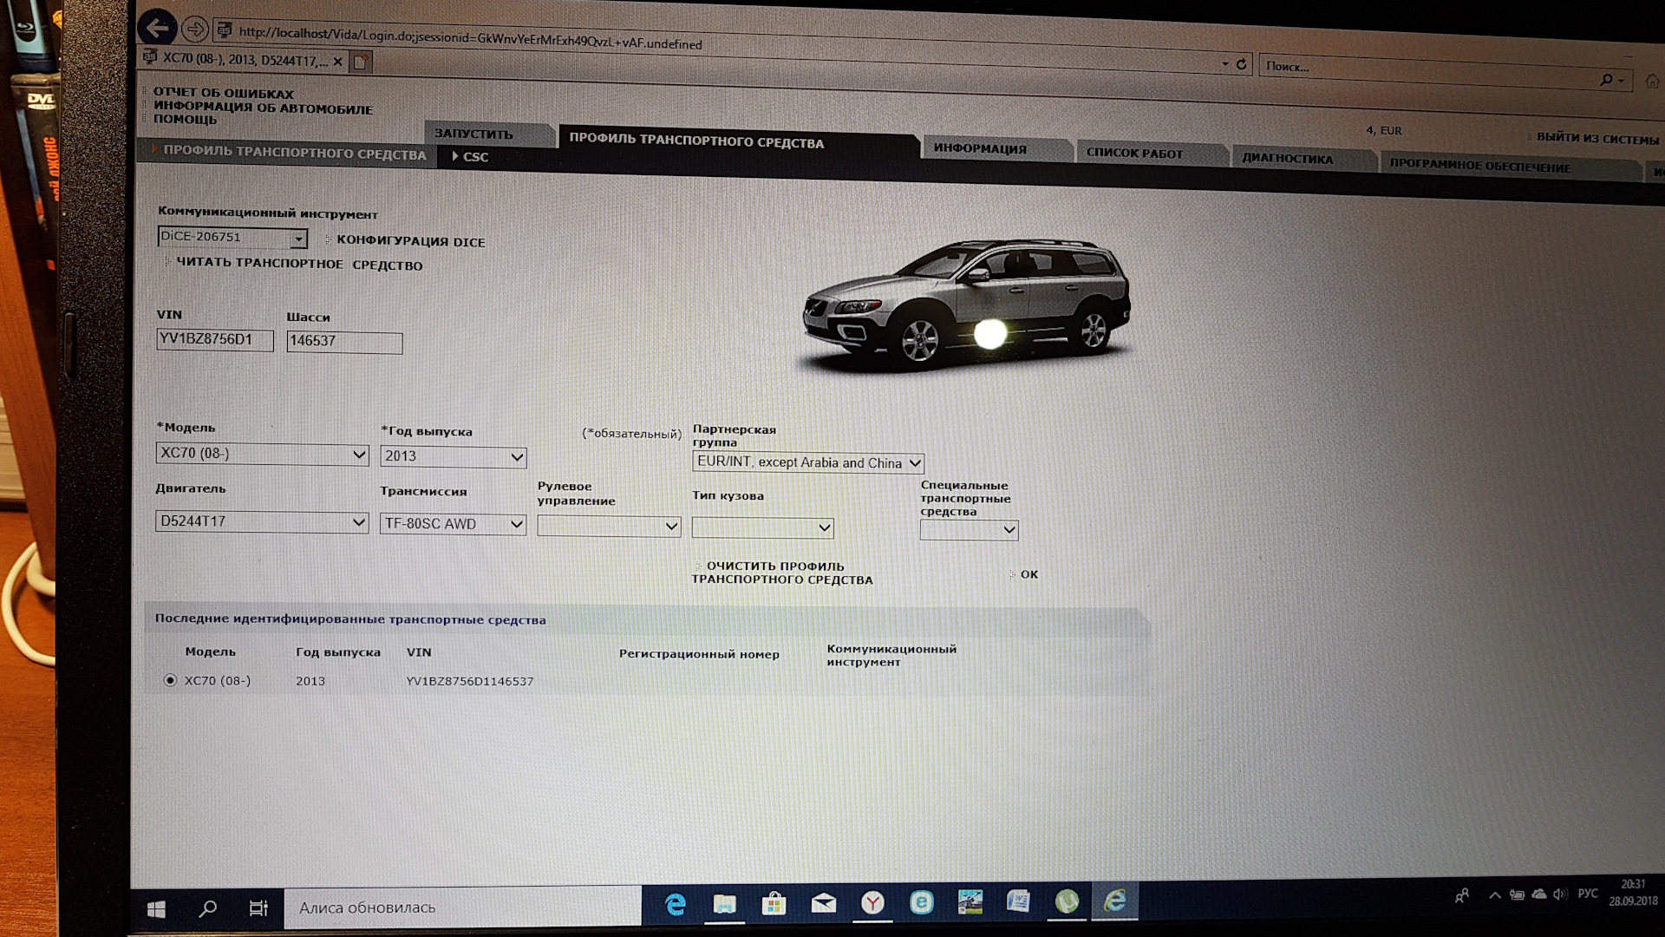Open Task View on the taskbar

(x=258, y=908)
